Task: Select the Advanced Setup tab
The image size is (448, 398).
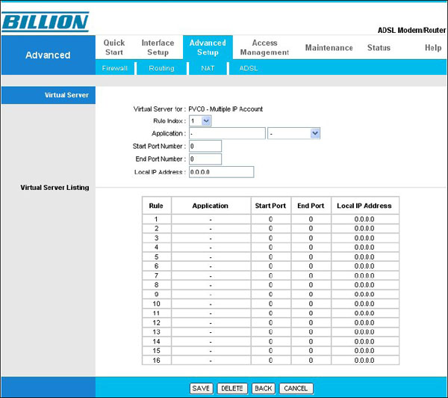Action: pyautogui.click(x=208, y=48)
